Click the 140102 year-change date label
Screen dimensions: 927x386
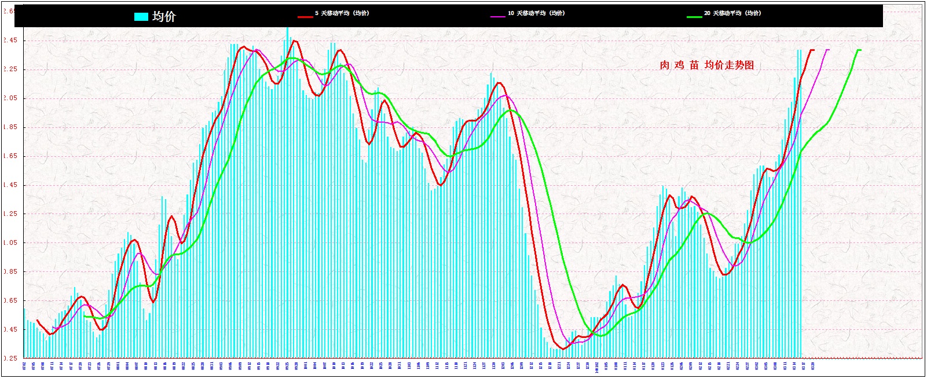pyautogui.click(x=597, y=367)
